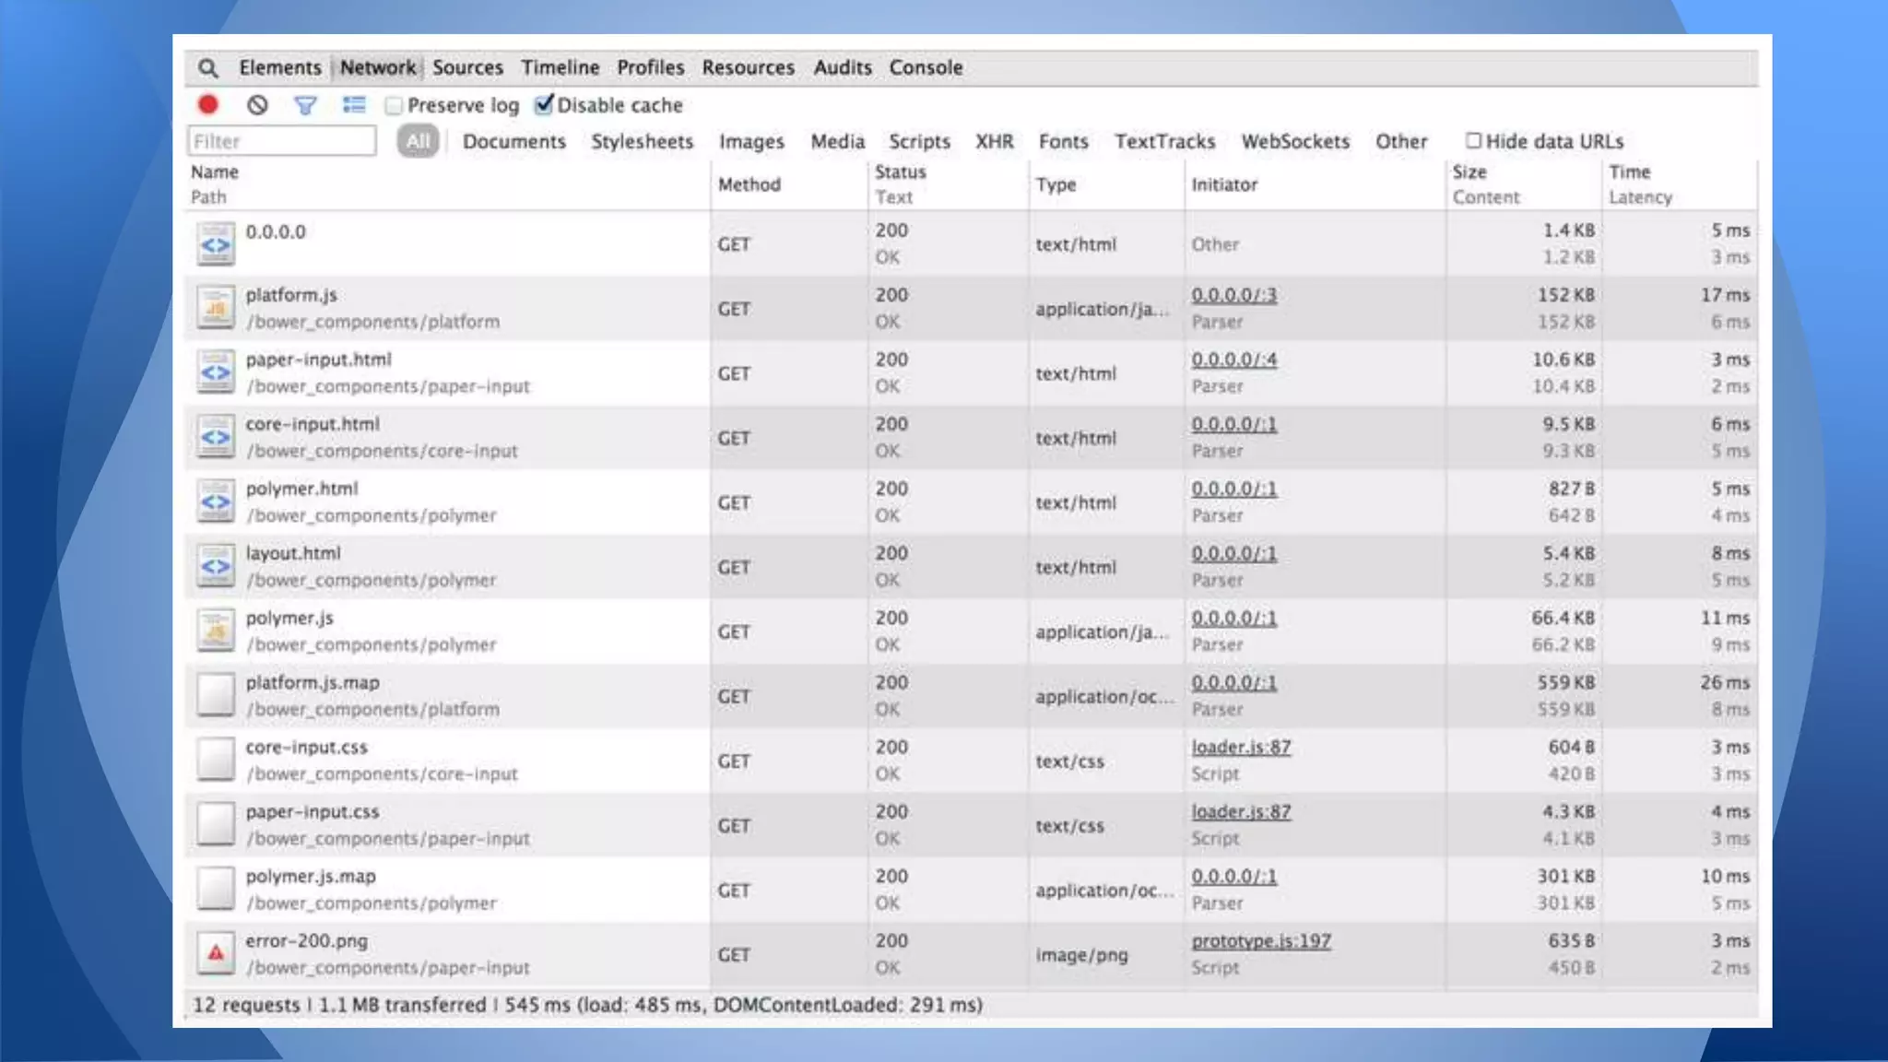Click the platform.js script file icon
Screen dimensions: 1888x1062
point(216,308)
